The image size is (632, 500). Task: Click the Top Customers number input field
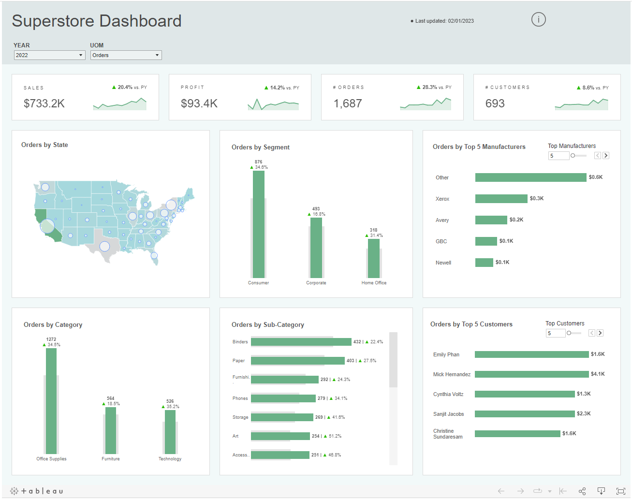(556, 333)
